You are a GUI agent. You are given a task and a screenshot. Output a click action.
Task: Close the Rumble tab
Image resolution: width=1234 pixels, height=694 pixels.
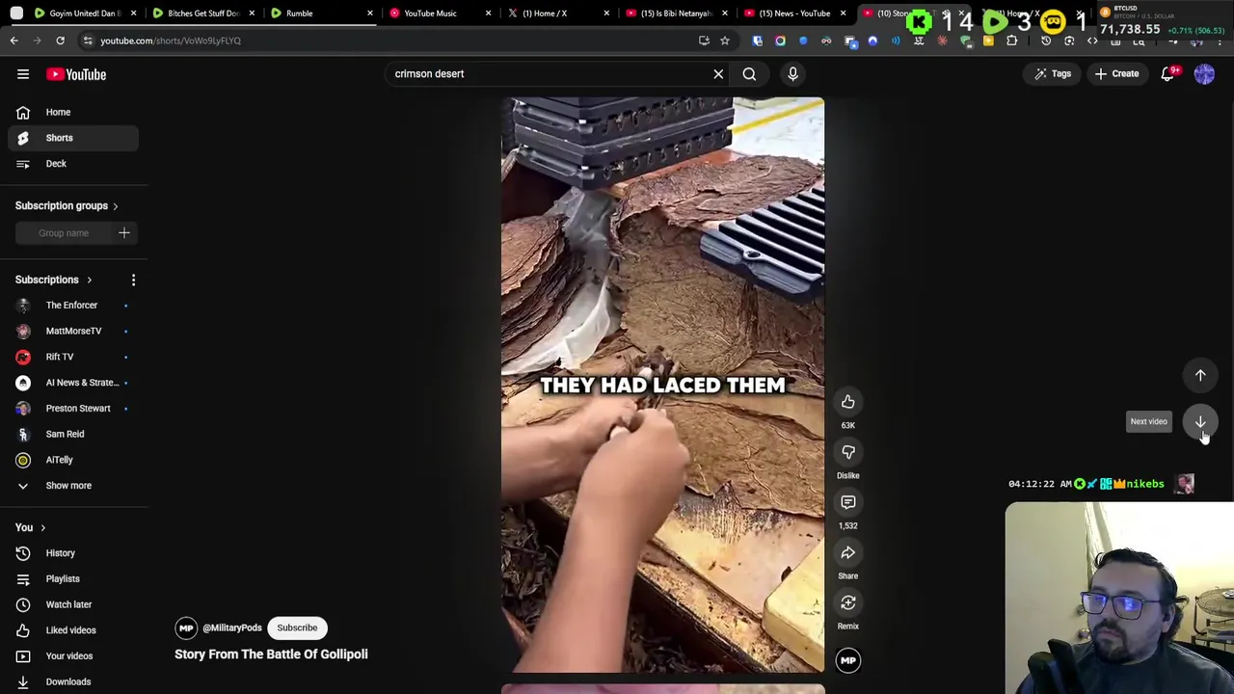369,13
